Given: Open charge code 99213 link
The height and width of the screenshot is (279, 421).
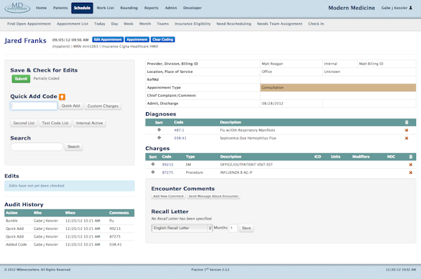Looking at the screenshot, I should pos(168,165).
